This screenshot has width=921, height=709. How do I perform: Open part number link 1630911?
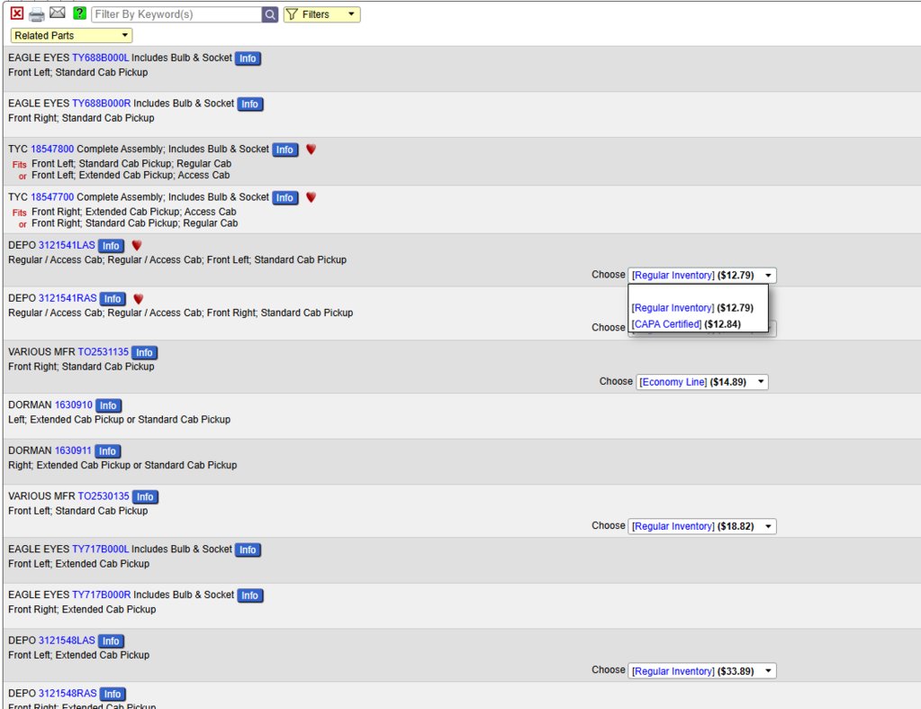point(73,450)
